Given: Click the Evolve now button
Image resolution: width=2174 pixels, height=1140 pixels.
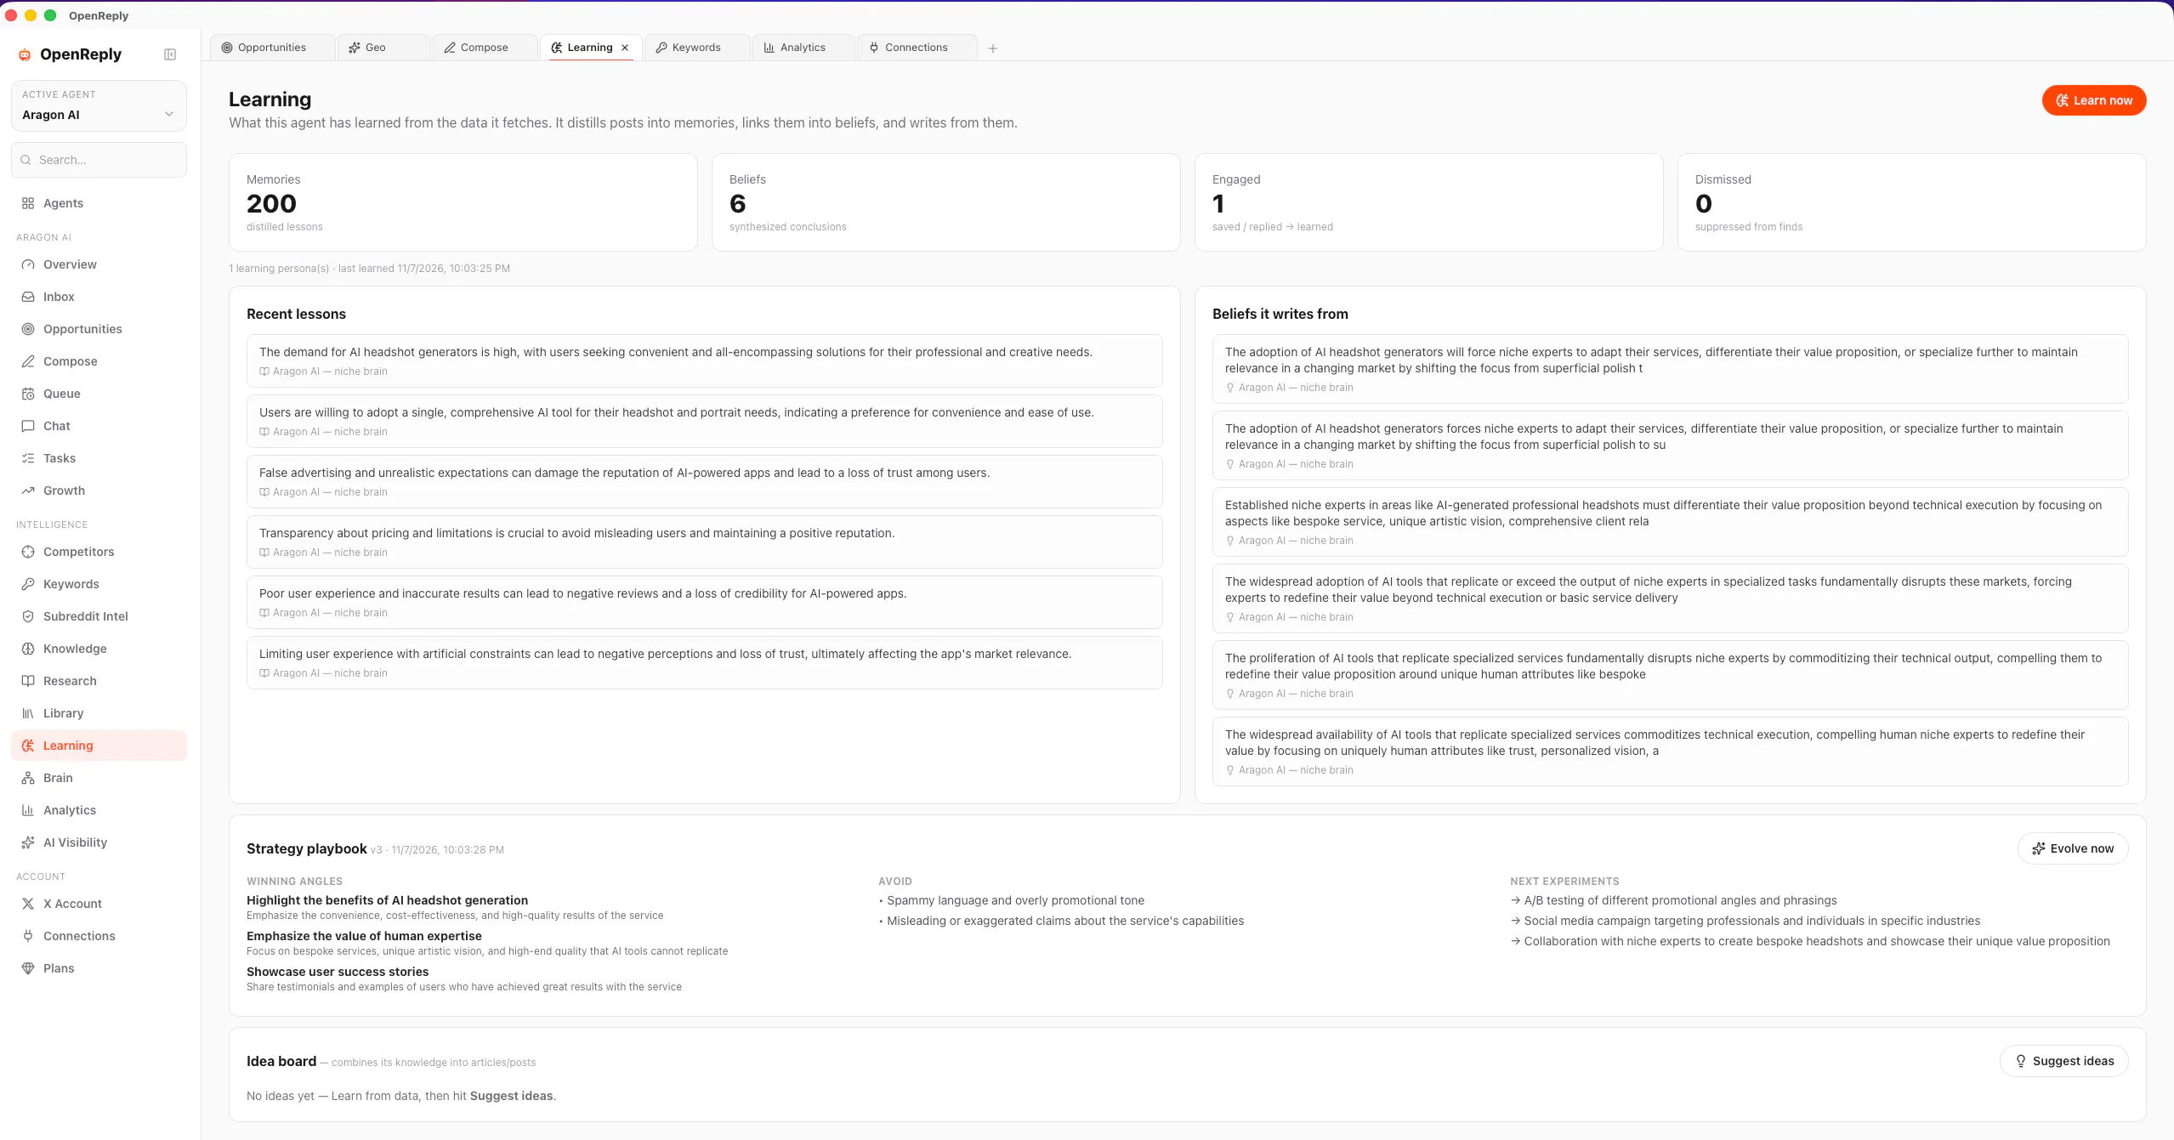Looking at the screenshot, I should click(x=2072, y=848).
